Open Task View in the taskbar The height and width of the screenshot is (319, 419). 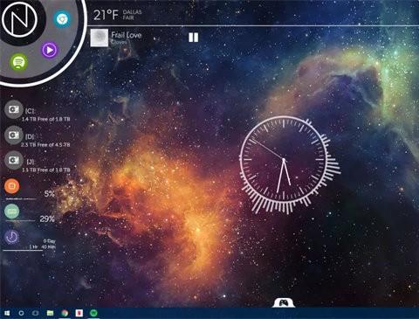[36, 313]
